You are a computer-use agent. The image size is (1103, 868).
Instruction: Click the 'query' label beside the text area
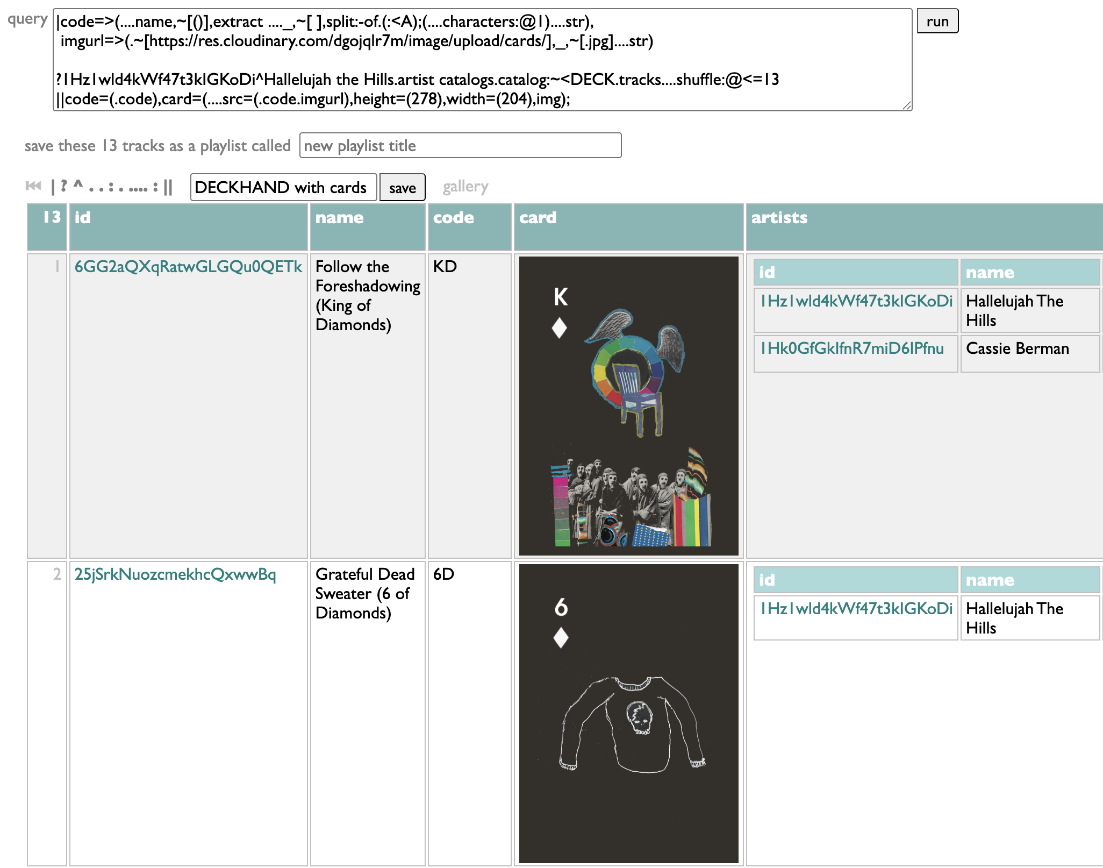coord(27,19)
